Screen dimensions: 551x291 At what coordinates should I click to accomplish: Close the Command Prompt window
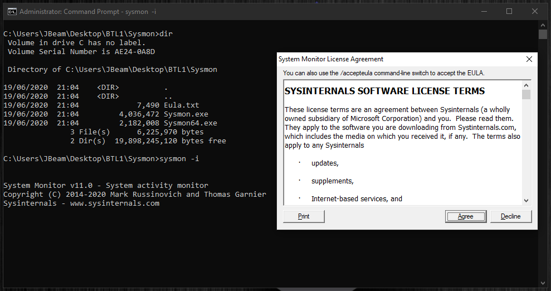point(535,12)
